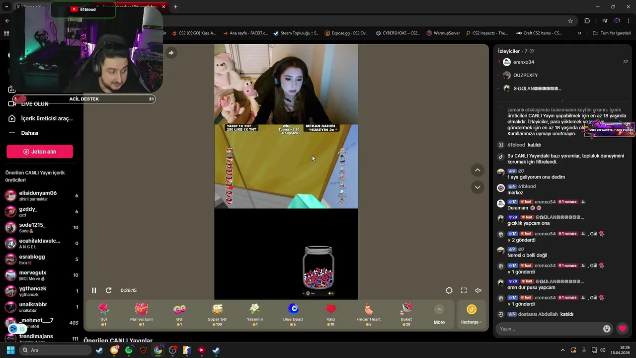Open the WarmupServer bookmark
The image size is (636, 358).
(x=443, y=33)
